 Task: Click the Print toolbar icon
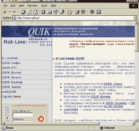(77, 12)
